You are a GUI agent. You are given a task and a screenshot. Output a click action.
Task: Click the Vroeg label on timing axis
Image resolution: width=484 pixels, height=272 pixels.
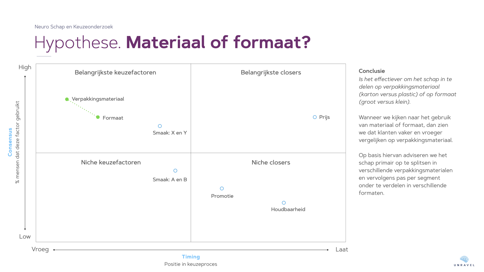click(40, 249)
